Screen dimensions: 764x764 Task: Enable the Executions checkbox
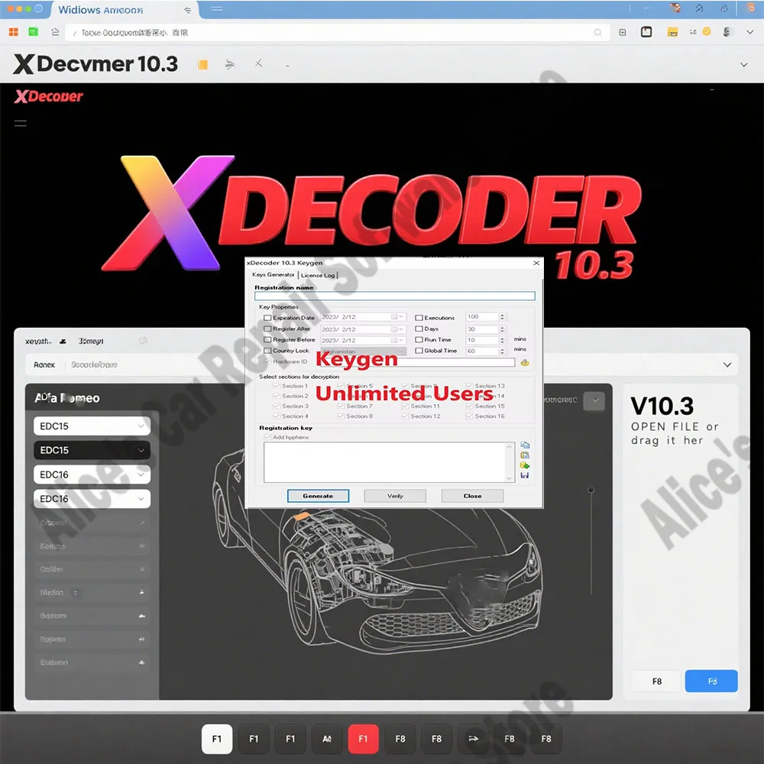[x=419, y=318]
